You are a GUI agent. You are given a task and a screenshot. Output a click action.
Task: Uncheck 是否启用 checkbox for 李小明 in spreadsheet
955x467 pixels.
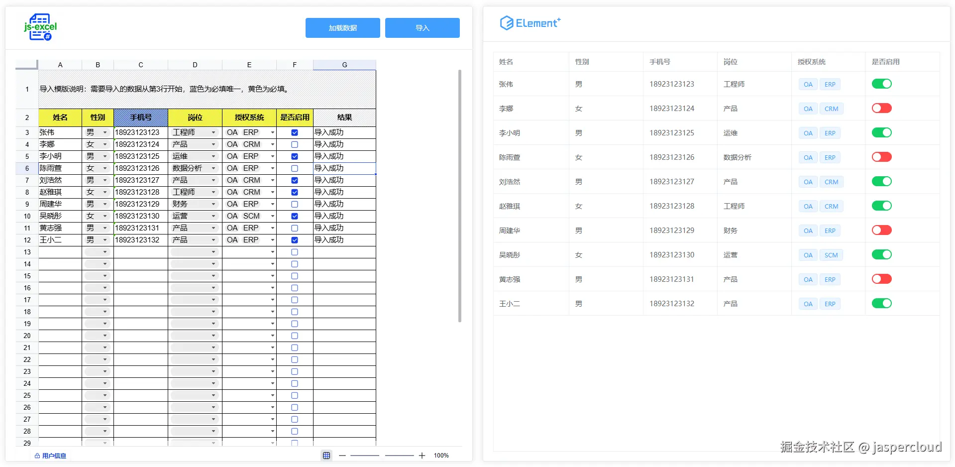click(295, 156)
